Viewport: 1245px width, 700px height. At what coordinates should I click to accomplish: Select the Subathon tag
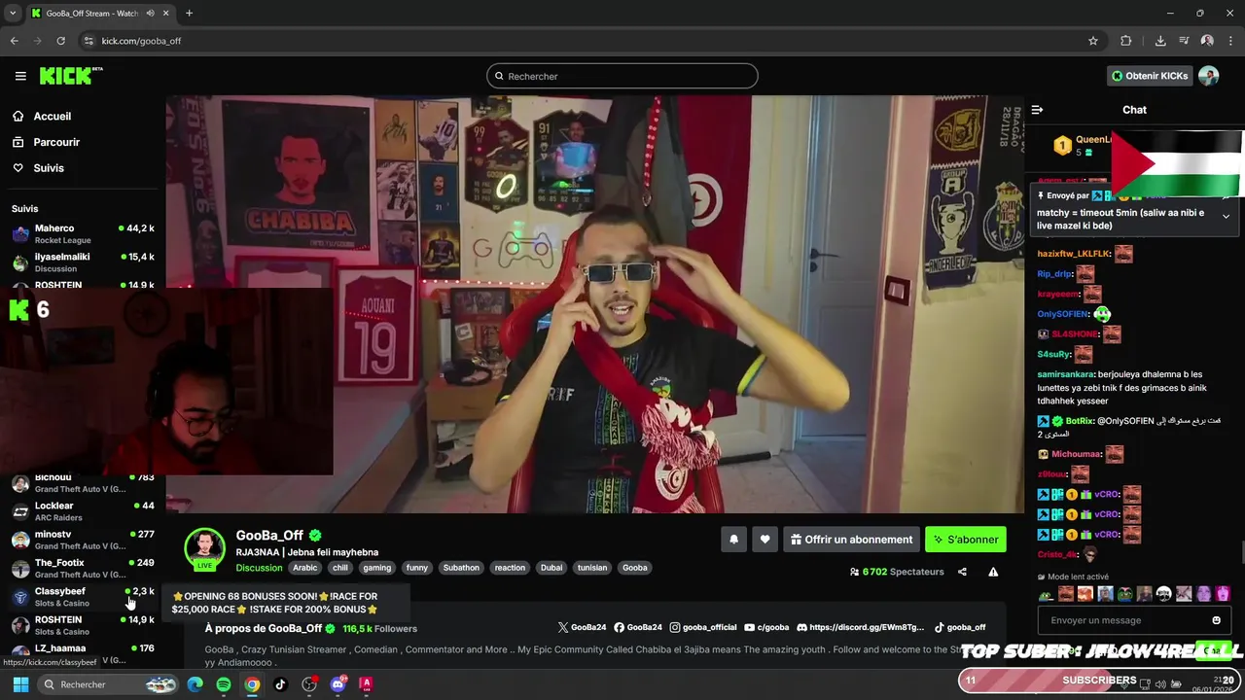point(461,568)
